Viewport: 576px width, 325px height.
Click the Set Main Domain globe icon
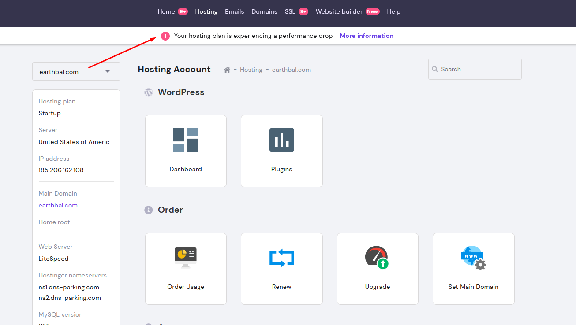click(x=473, y=258)
